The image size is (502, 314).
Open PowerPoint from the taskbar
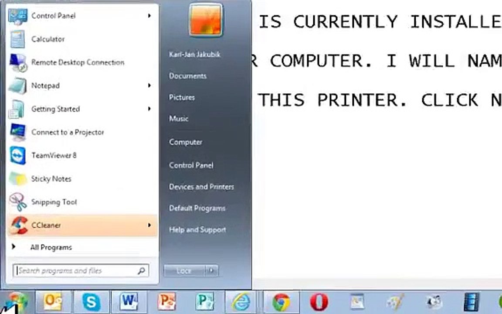pyautogui.click(x=166, y=302)
